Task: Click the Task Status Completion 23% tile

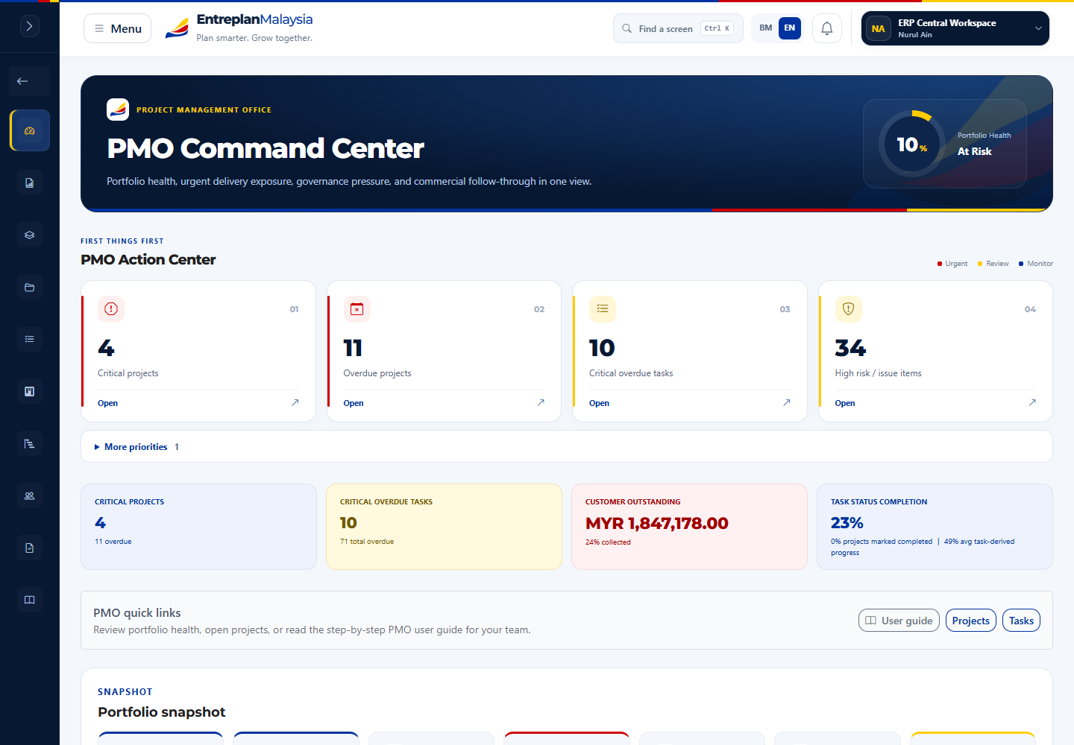Action: [x=935, y=527]
